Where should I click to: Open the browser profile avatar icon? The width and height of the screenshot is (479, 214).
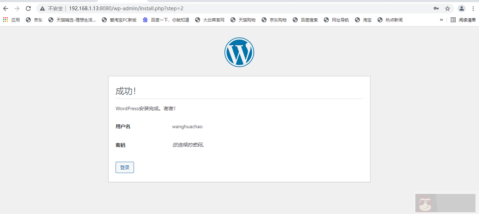[462, 8]
